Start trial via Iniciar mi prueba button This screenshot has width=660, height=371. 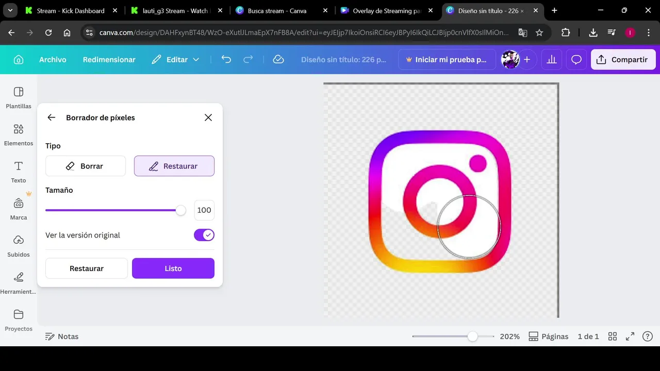click(x=447, y=60)
